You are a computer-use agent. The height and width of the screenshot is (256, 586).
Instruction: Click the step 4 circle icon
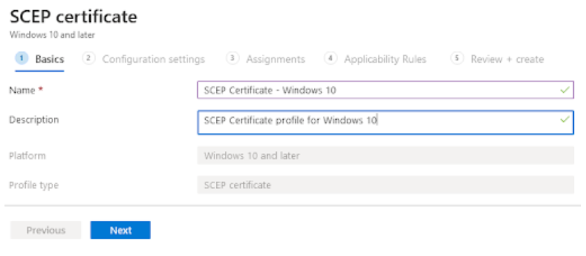tap(330, 58)
